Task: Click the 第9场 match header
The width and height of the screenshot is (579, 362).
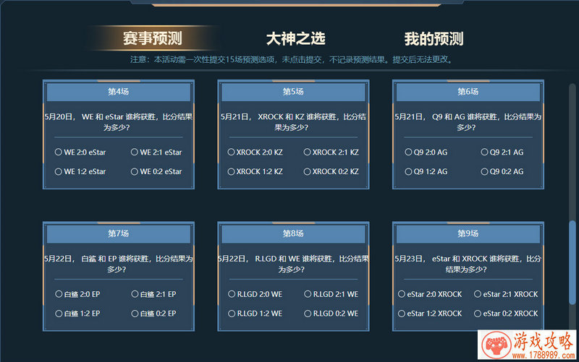Action: coord(468,234)
